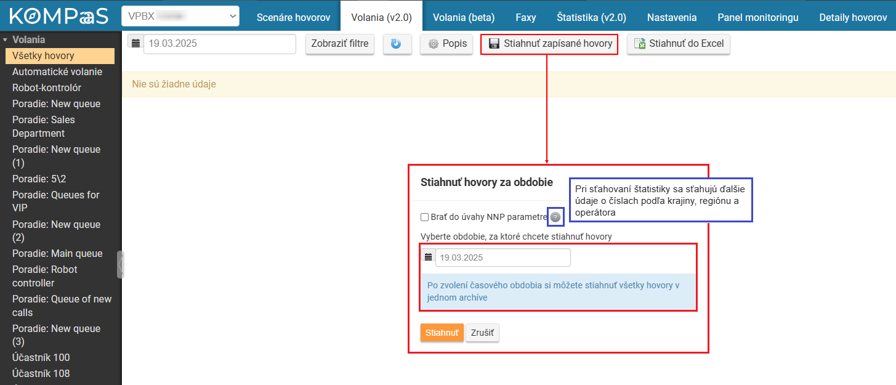Open Automatické volanie in sidebar
This screenshot has height=385, width=896.
[57, 71]
